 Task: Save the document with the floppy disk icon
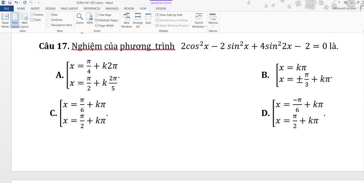coord(10,2)
